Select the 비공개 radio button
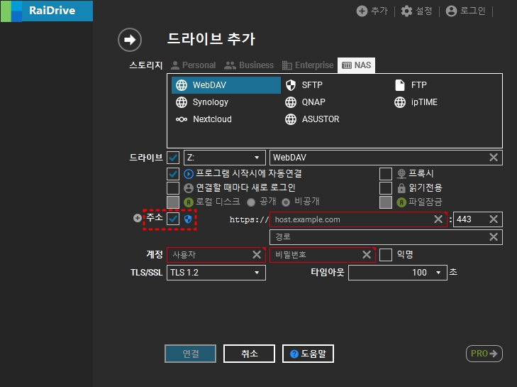 point(286,202)
